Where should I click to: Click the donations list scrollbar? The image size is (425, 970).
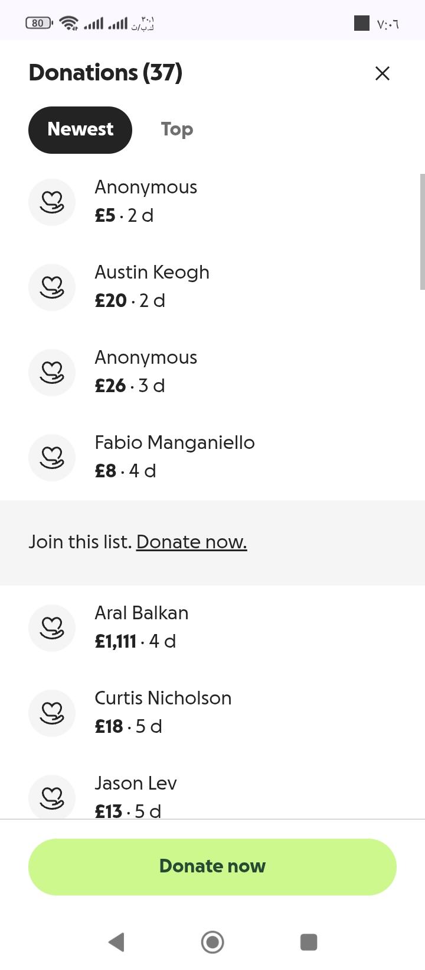[422, 231]
